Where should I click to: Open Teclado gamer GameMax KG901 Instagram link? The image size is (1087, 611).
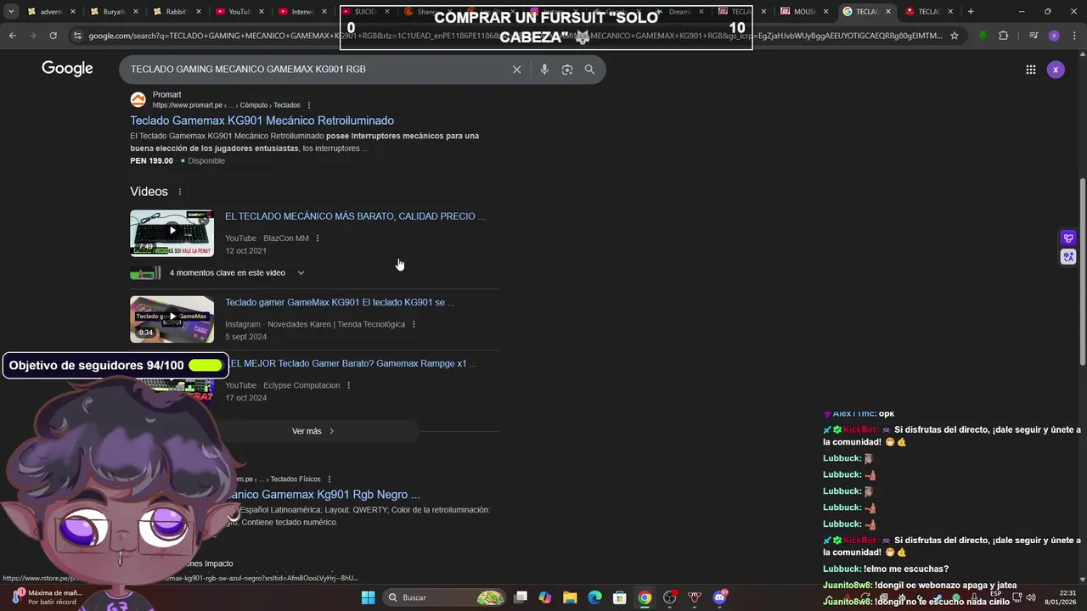[340, 302]
